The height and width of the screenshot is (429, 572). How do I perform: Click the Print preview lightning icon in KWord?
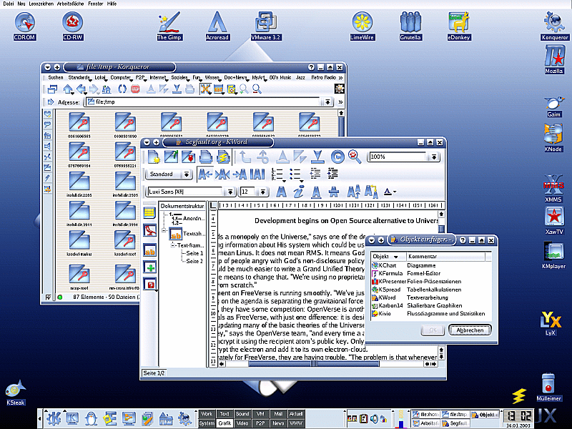tap(222, 157)
